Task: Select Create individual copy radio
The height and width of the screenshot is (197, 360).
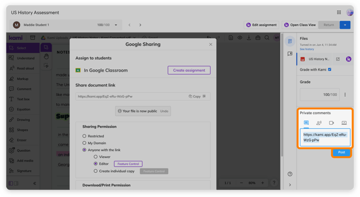Action: [x=96, y=171]
